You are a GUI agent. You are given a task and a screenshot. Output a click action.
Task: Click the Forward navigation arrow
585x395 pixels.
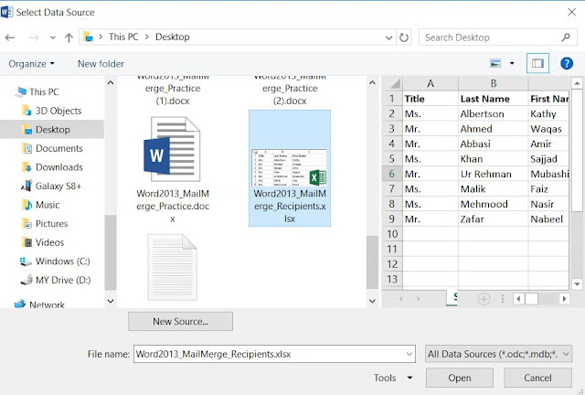pyautogui.click(x=34, y=37)
